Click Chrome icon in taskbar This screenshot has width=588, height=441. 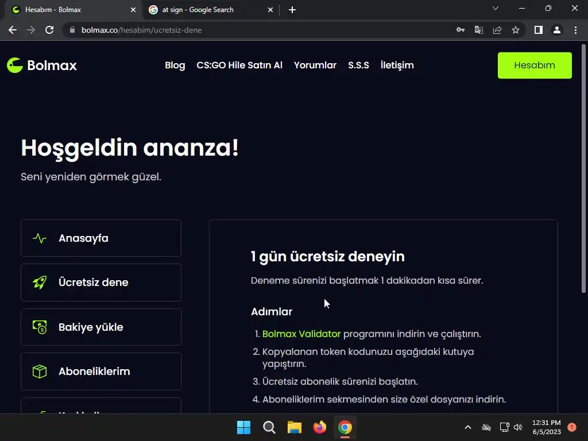pos(345,427)
